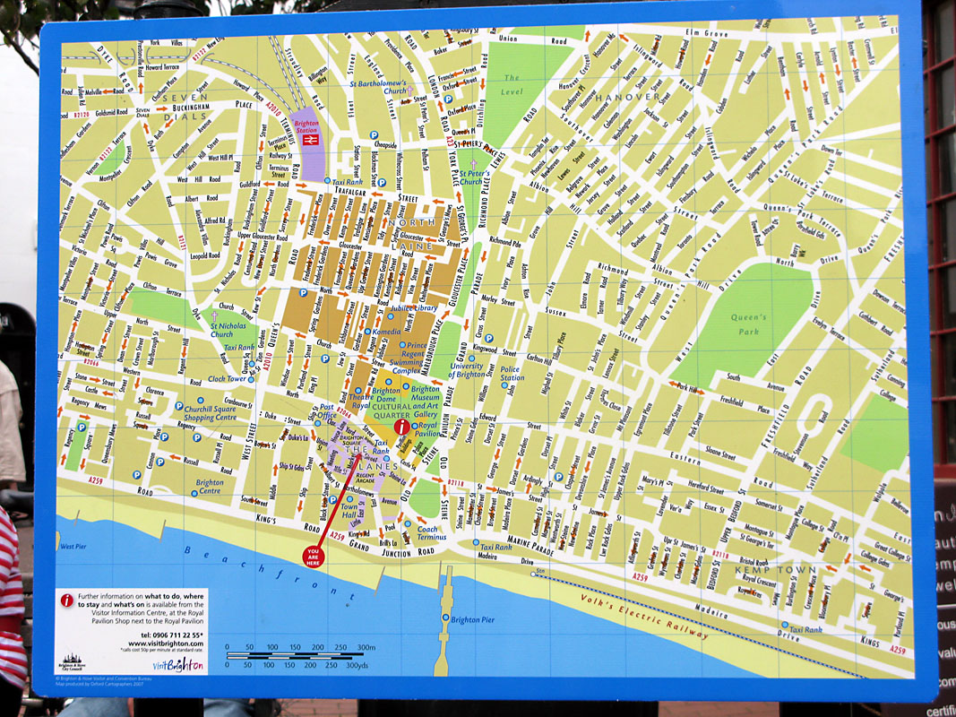Click the parking icon beside Cheapside
The image size is (956, 717).
click(375, 135)
